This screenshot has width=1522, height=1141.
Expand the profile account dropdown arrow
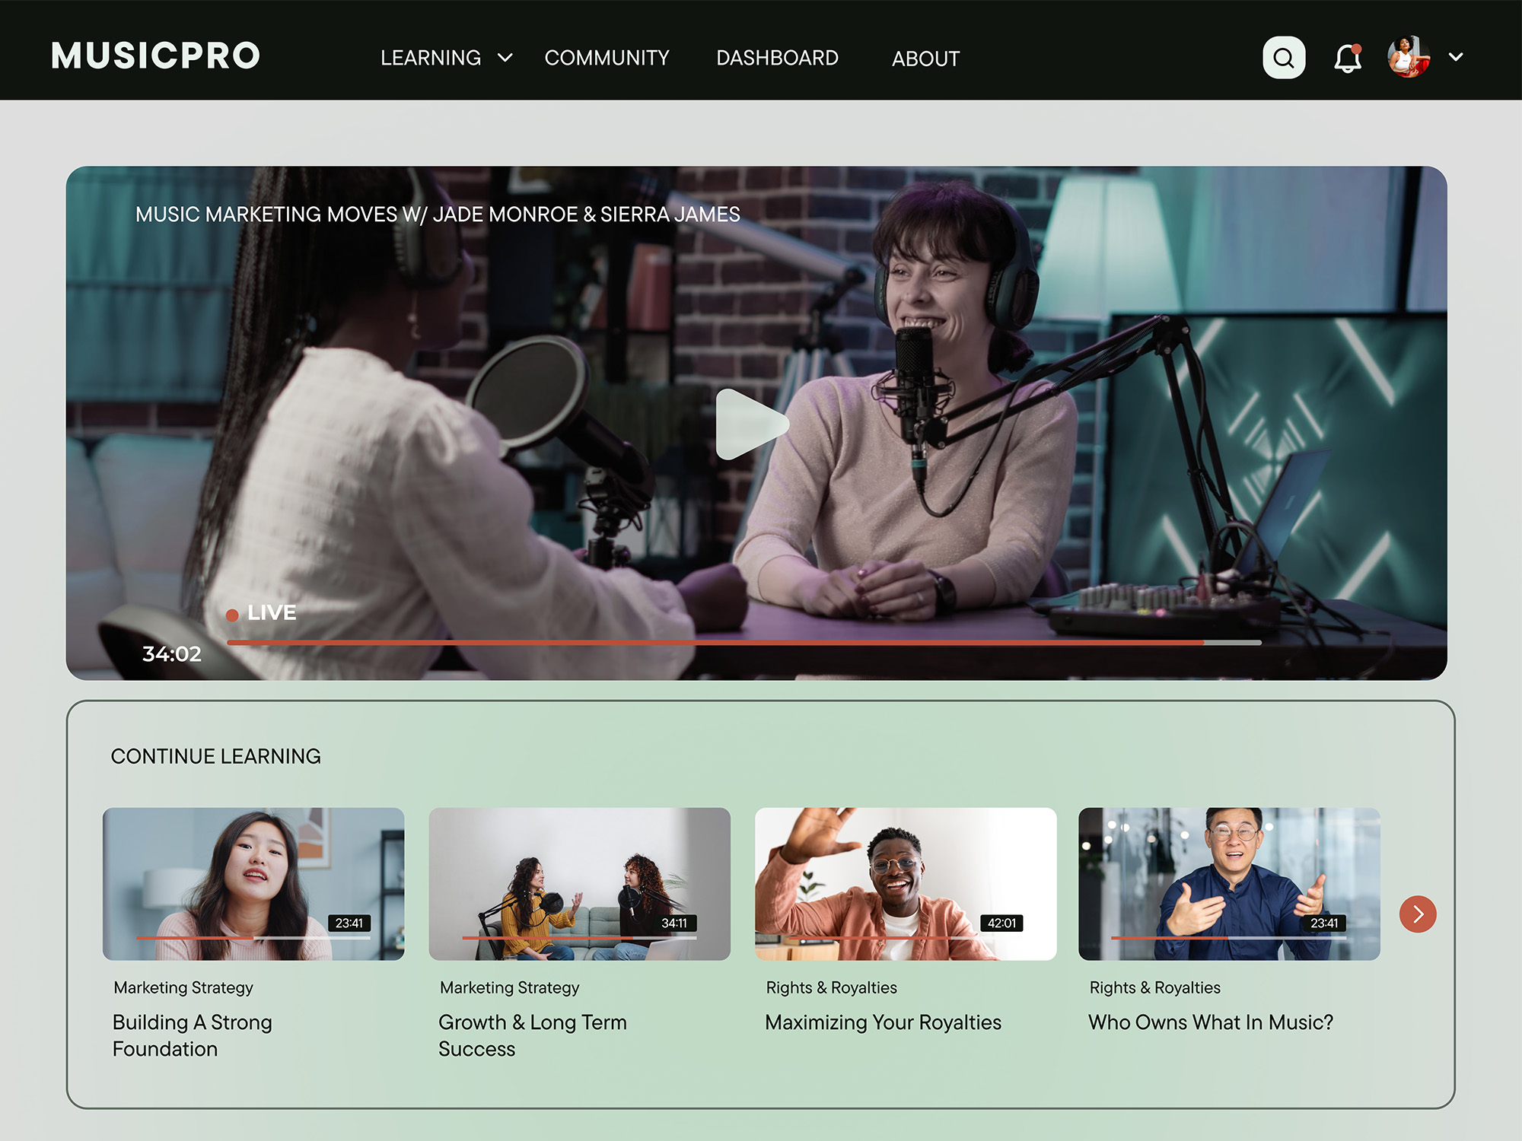click(1456, 57)
